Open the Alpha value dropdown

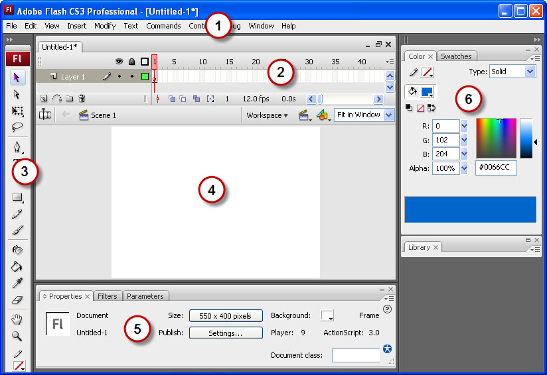click(x=464, y=168)
